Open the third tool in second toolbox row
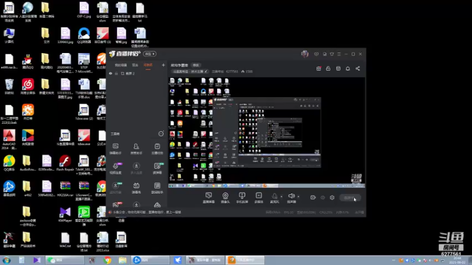The image size is (472, 265). coord(157,168)
